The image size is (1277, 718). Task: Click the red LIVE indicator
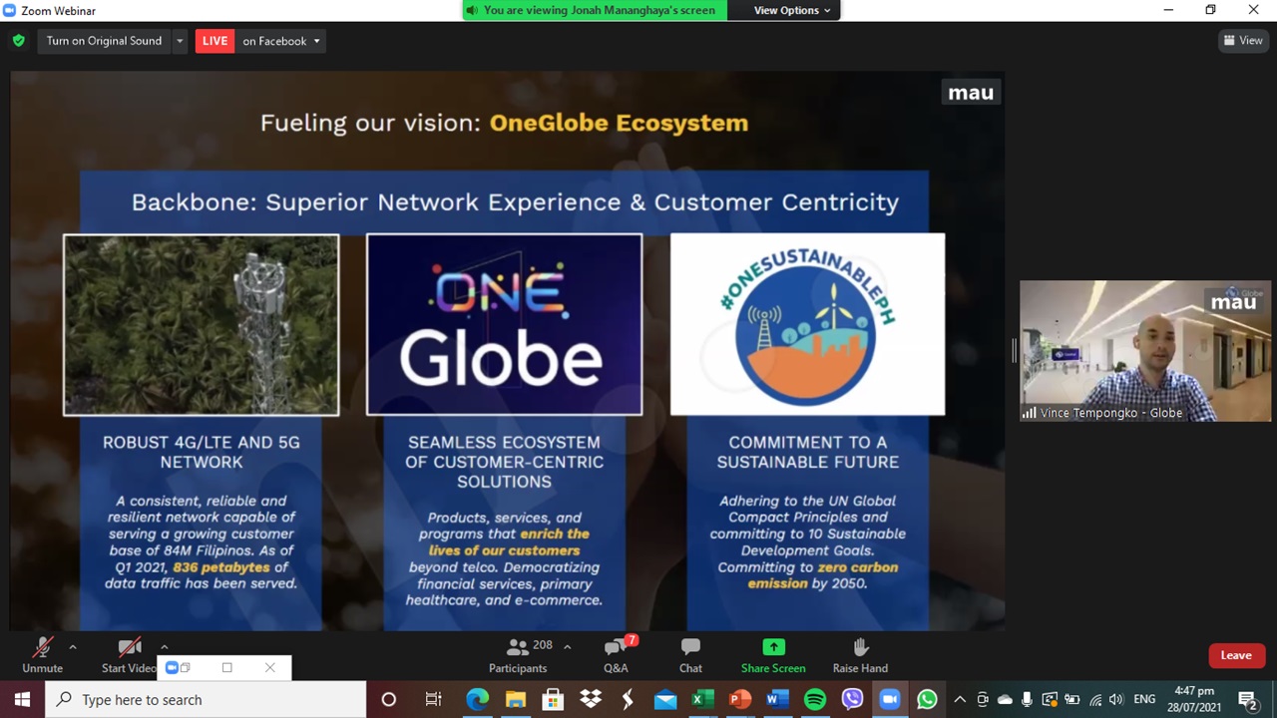point(214,41)
